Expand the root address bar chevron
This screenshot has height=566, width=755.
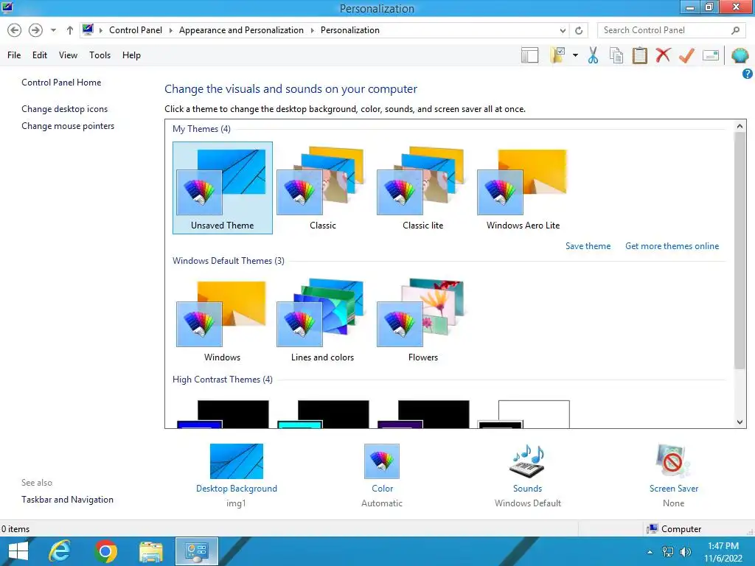point(101,30)
